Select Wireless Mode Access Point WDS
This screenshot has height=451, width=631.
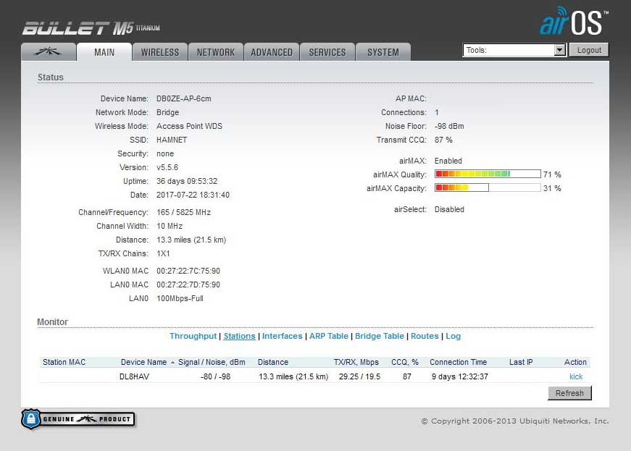coord(189,126)
